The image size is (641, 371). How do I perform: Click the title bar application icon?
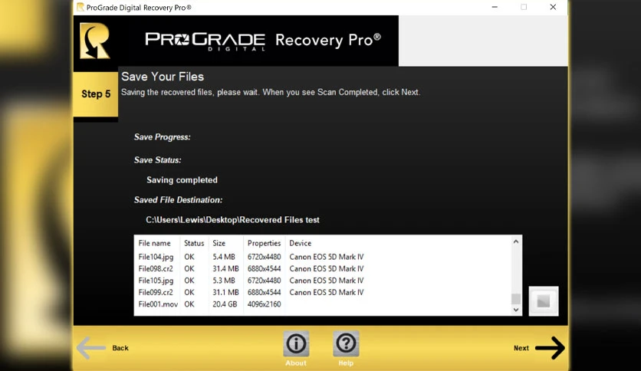coord(80,7)
